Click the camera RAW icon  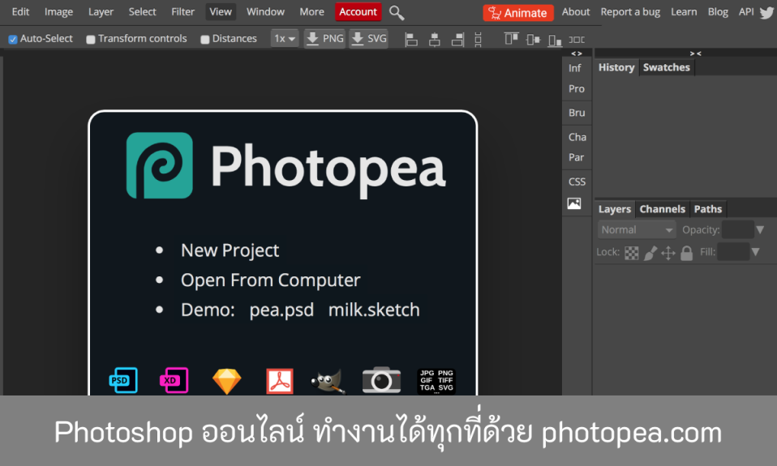(381, 380)
